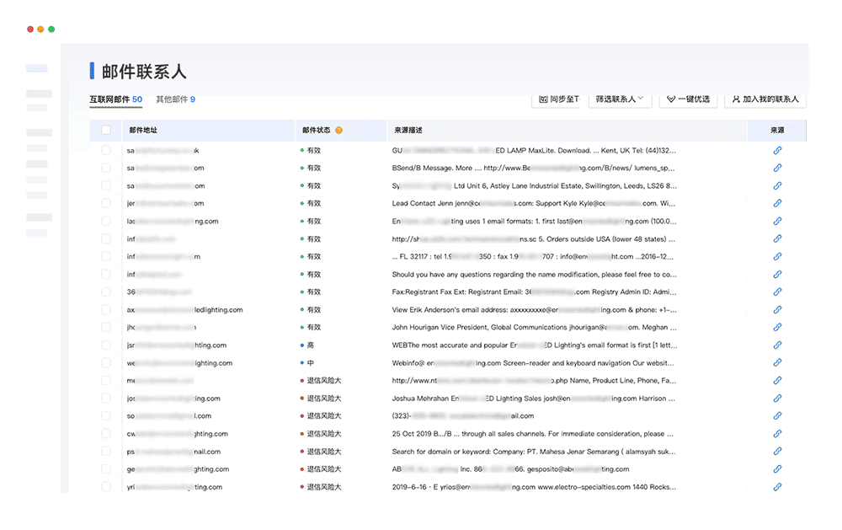Click the 邮件状态 orange help icon
The width and height of the screenshot is (842, 530).
pyautogui.click(x=338, y=131)
